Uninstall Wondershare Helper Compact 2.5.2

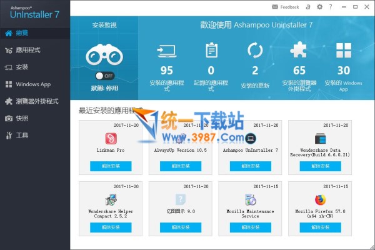[111, 227]
